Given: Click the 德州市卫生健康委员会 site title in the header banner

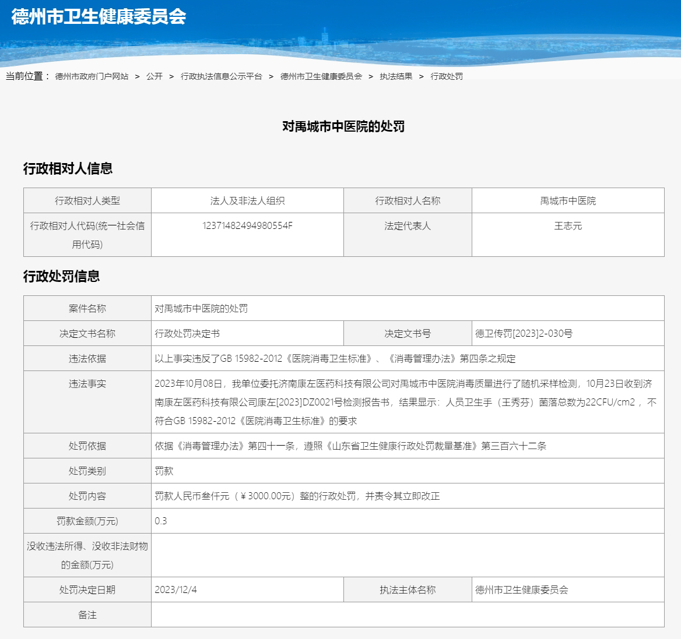Looking at the screenshot, I should (99, 16).
